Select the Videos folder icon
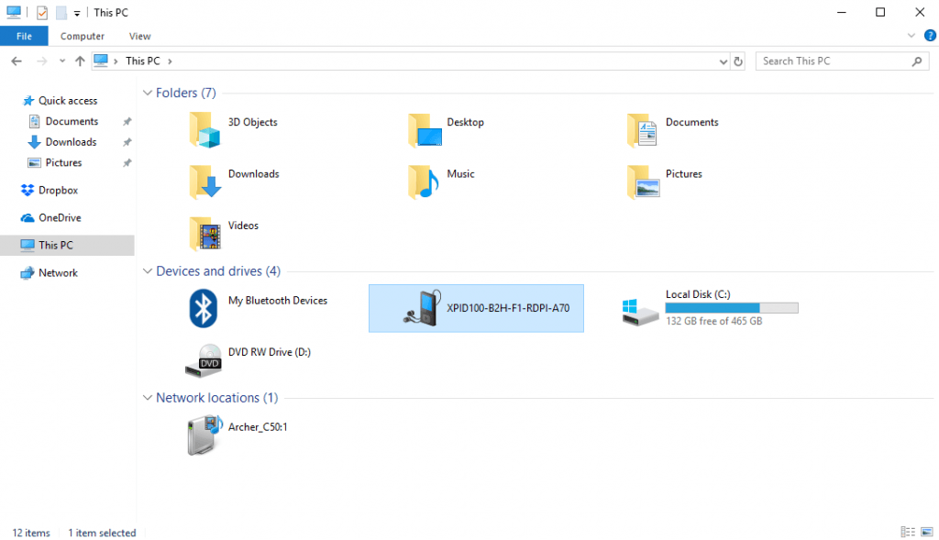Screen dimensions: 939x540 click(x=204, y=233)
